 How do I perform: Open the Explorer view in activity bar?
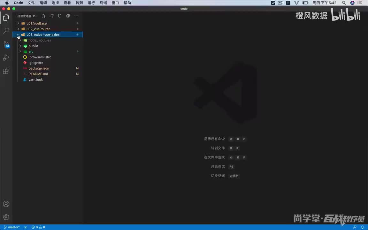tap(6, 18)
